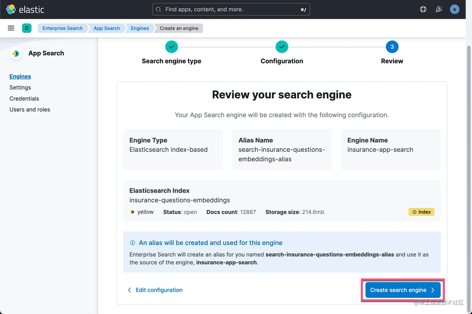The image size is (472, 314).
Task: Click the alias callout title text
Action: pos(211,243)
